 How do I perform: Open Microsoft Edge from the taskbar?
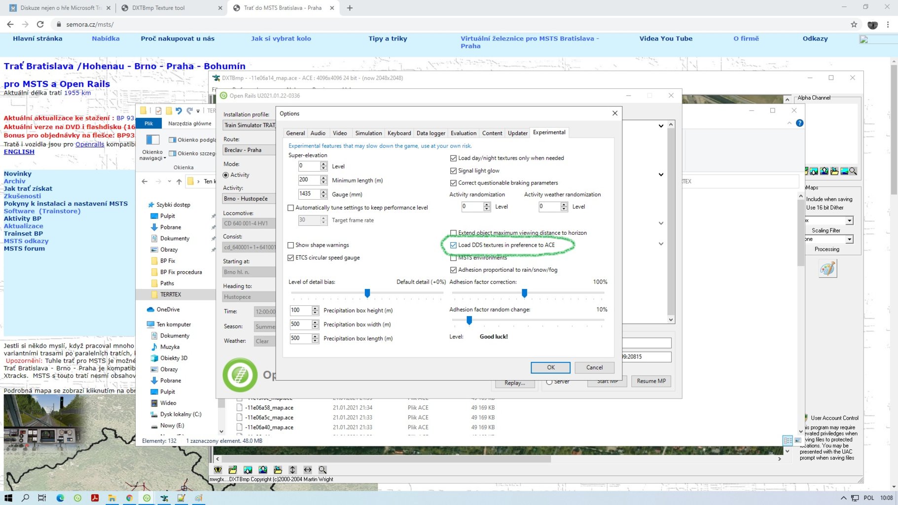[x=60, y=498]
